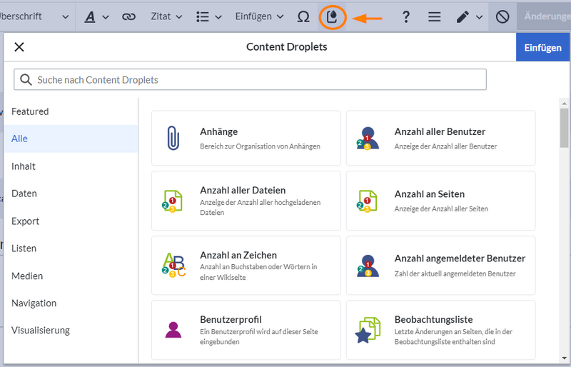This screenshot has width=571, height=367.
Task: Click the Anhänge paperclip icon
Action: (x=173, y=138)
